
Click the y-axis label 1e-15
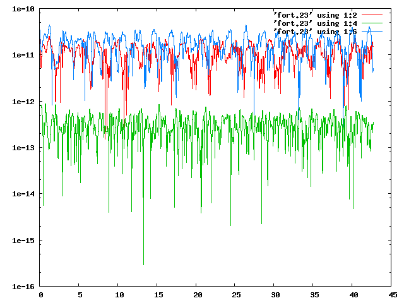pos(23,241)
